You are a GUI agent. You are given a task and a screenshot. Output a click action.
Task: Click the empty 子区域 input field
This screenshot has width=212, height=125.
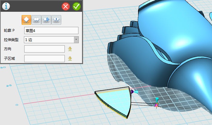tap(45, 59)
